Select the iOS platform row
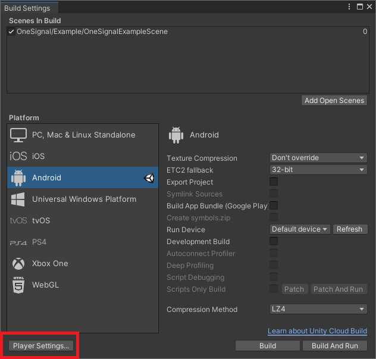The height and width of the screenshot is (359, 376). click(83, 156)
